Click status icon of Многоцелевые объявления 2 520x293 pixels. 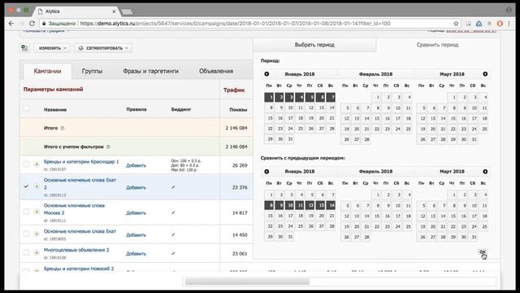coord(37,253)
